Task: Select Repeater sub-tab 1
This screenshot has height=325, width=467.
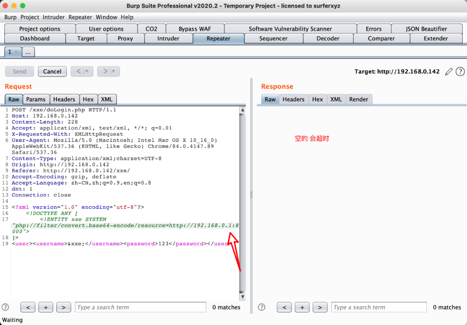Action: click(x=10, y=52)
